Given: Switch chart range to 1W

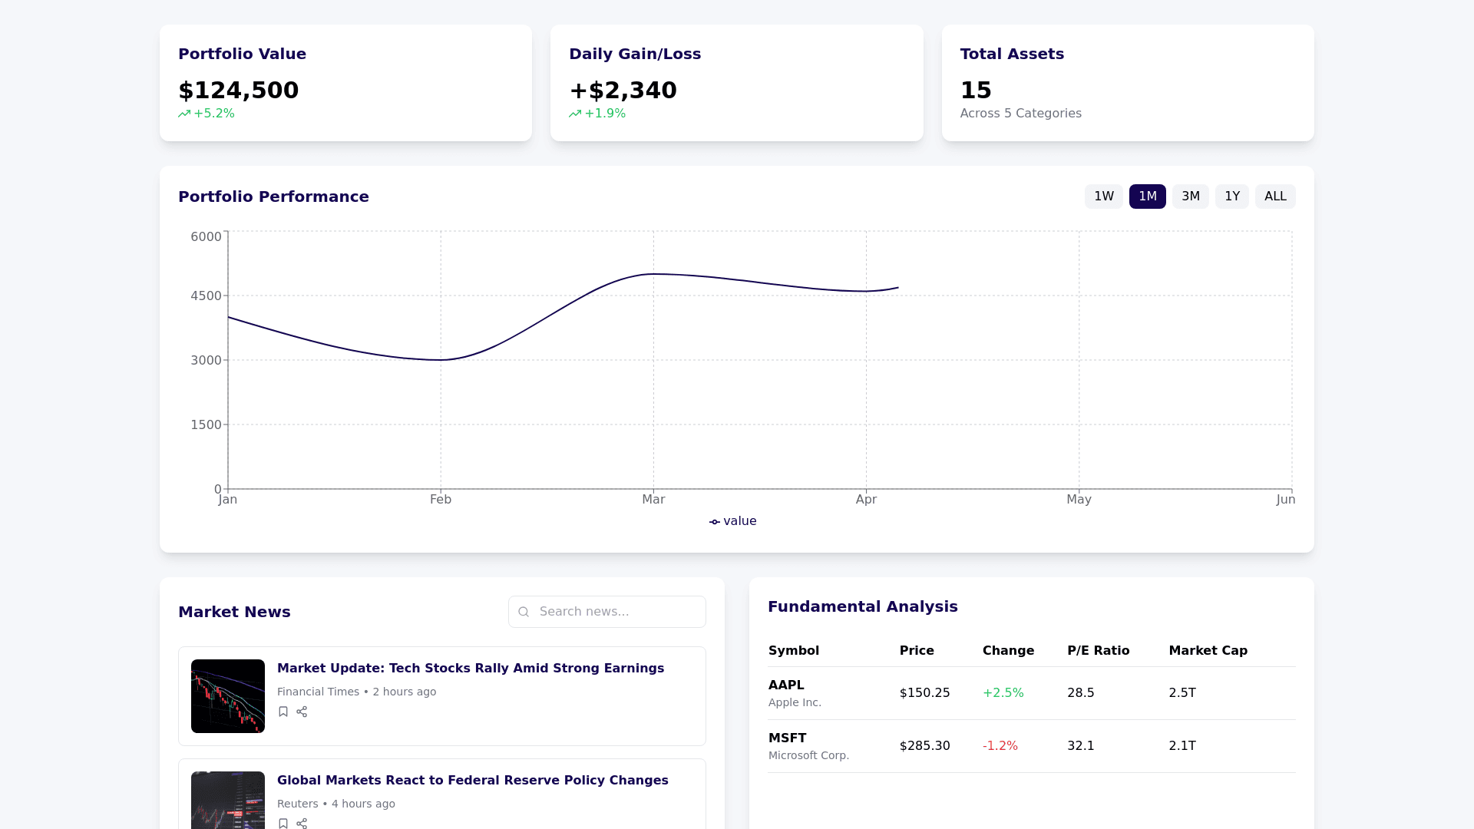Looking at the screenshot, I should click(x=1103, y=197).
